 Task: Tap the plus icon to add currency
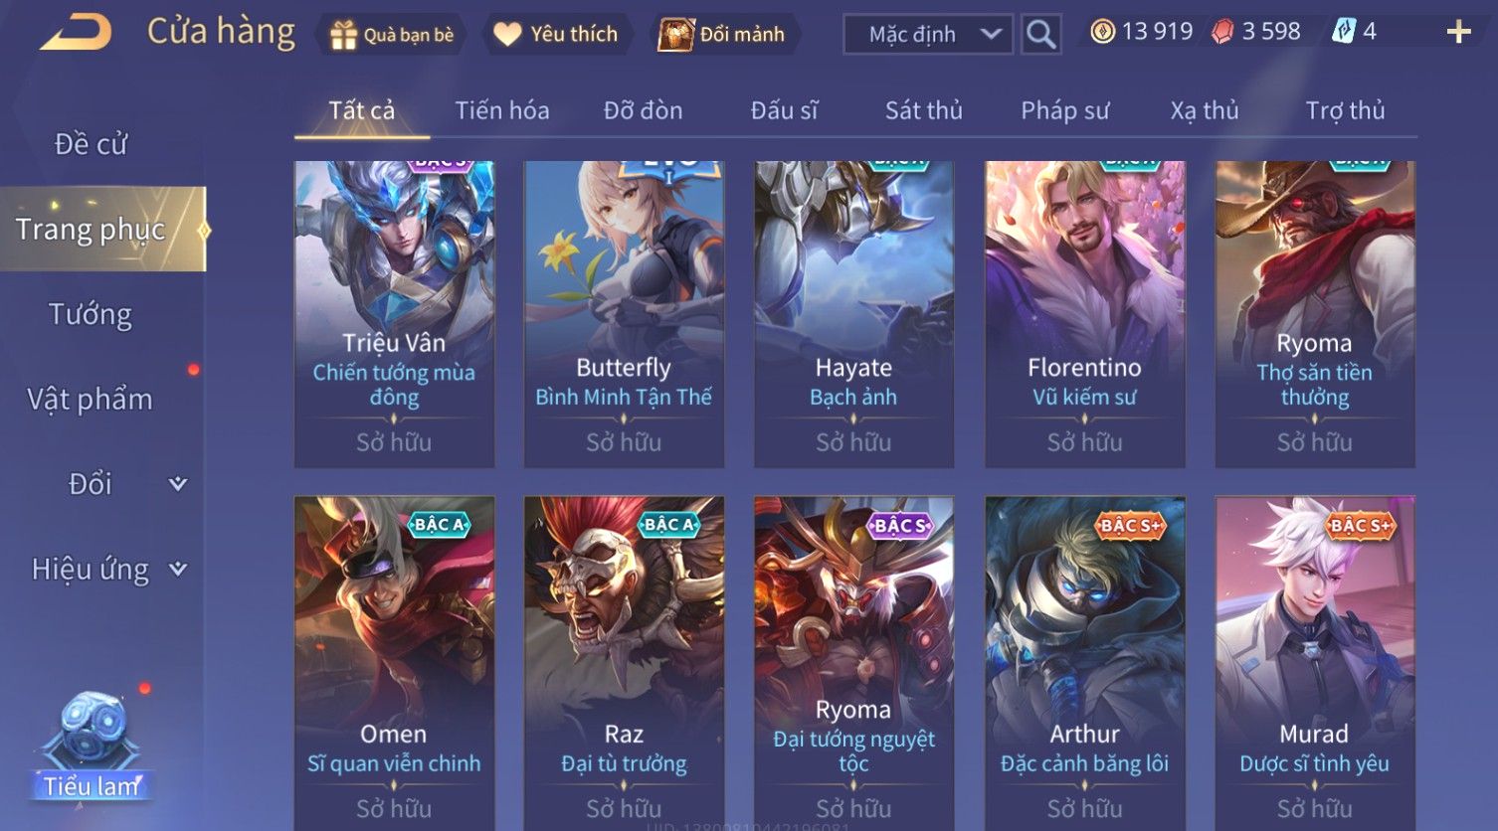pos(1458,32)
